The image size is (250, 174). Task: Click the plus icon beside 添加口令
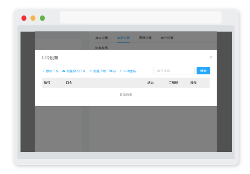pos(43,71)
